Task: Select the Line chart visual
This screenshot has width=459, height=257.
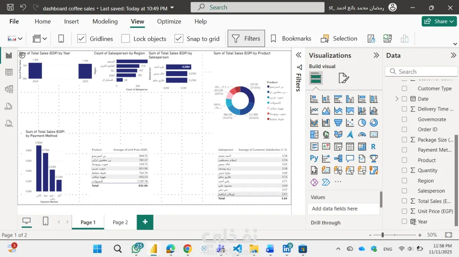Action: tap(314, 111)
